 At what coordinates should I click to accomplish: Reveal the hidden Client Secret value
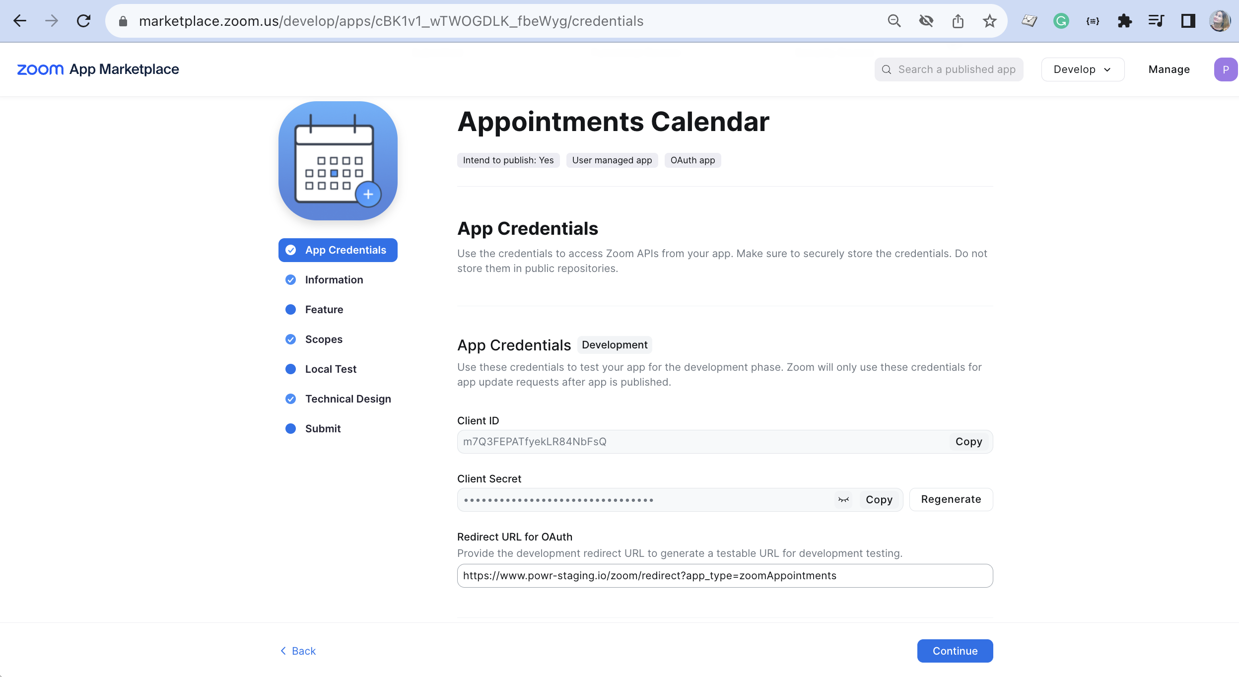843,500
